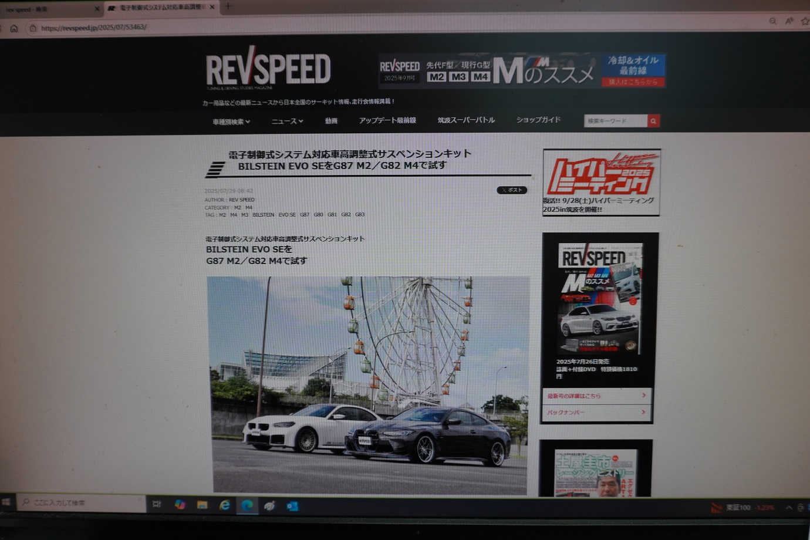Expand the ニュース dropdown menu
Image resolution: width=810 pixels, height=540 pixels.
(x=287, y=122)
